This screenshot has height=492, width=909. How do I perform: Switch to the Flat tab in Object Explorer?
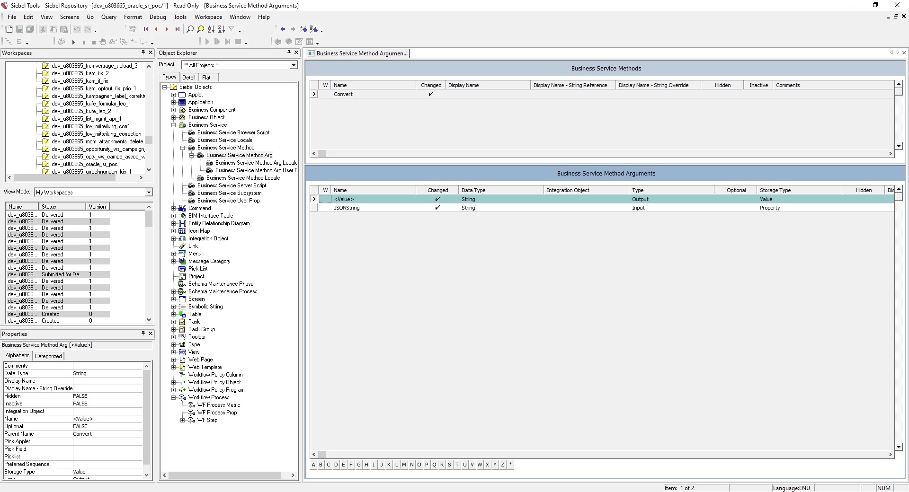[x=206, y=78]
